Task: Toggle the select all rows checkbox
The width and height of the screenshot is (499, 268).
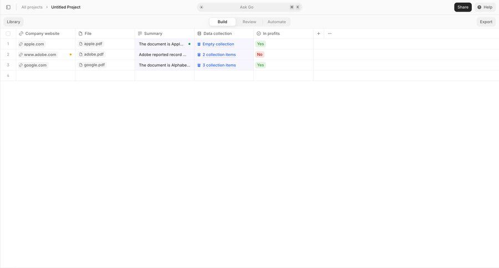Action: 8,34
